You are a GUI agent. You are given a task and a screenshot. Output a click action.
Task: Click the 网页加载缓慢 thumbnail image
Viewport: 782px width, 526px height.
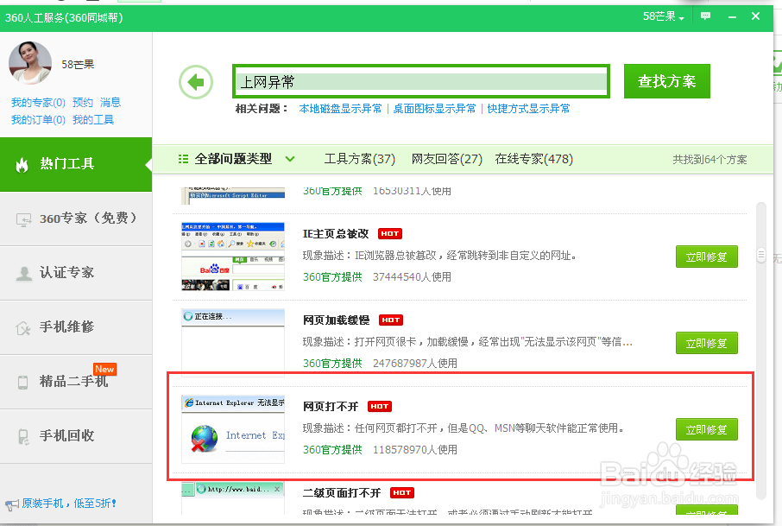click(x=233, y=343)
